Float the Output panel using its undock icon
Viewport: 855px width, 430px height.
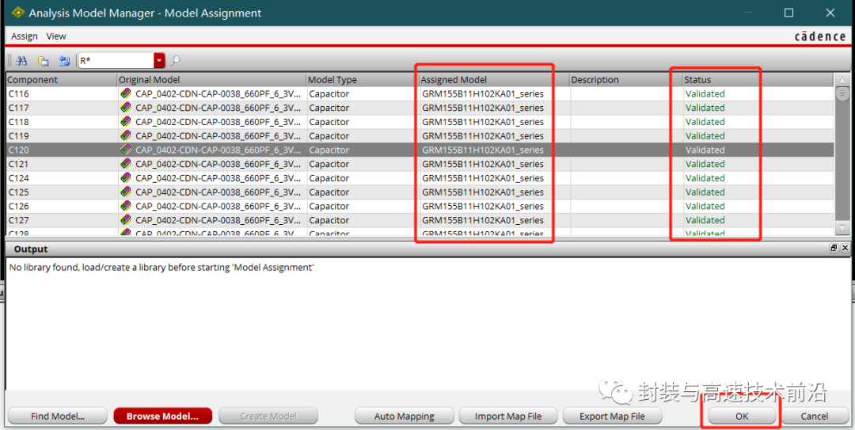[834, 249]
